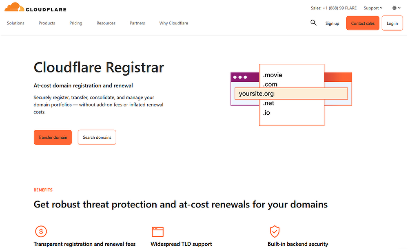
Task: Click the dollar sign benefits icon
Action: click(x=40, y=232)
